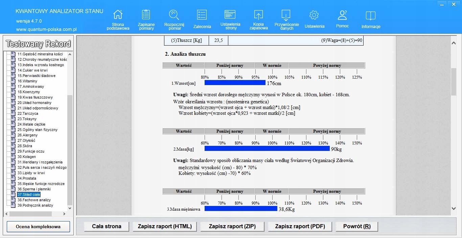Open the Informacje book icon

coord(371,16)
